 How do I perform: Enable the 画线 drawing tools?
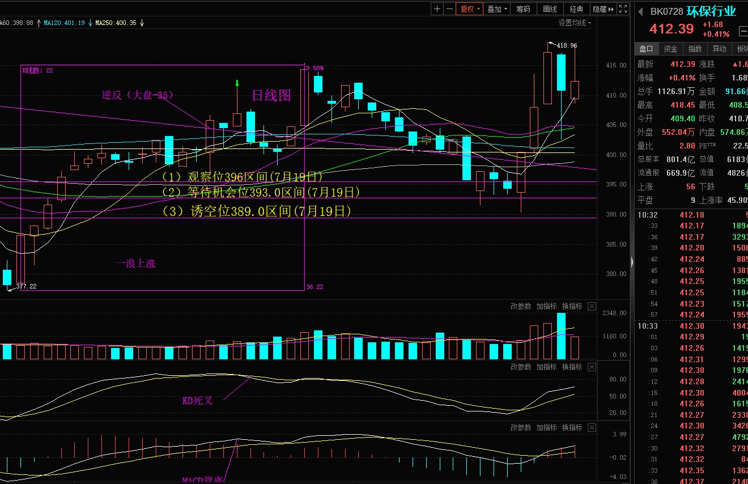click(550, 9)
